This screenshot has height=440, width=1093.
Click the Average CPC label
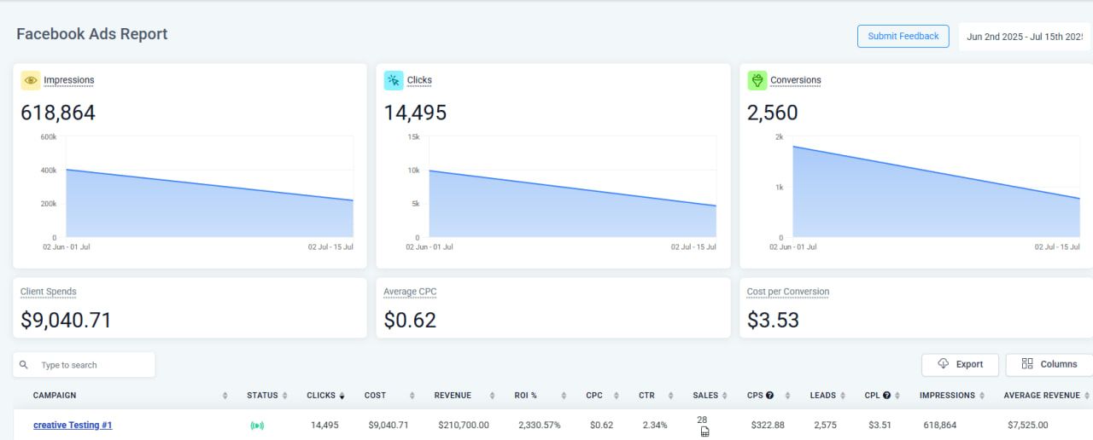(410, 292)
